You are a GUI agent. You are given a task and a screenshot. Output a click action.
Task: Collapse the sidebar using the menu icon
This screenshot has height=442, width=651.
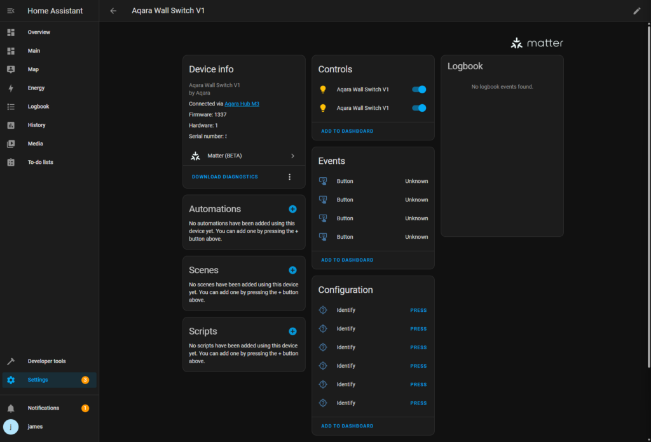11,11
